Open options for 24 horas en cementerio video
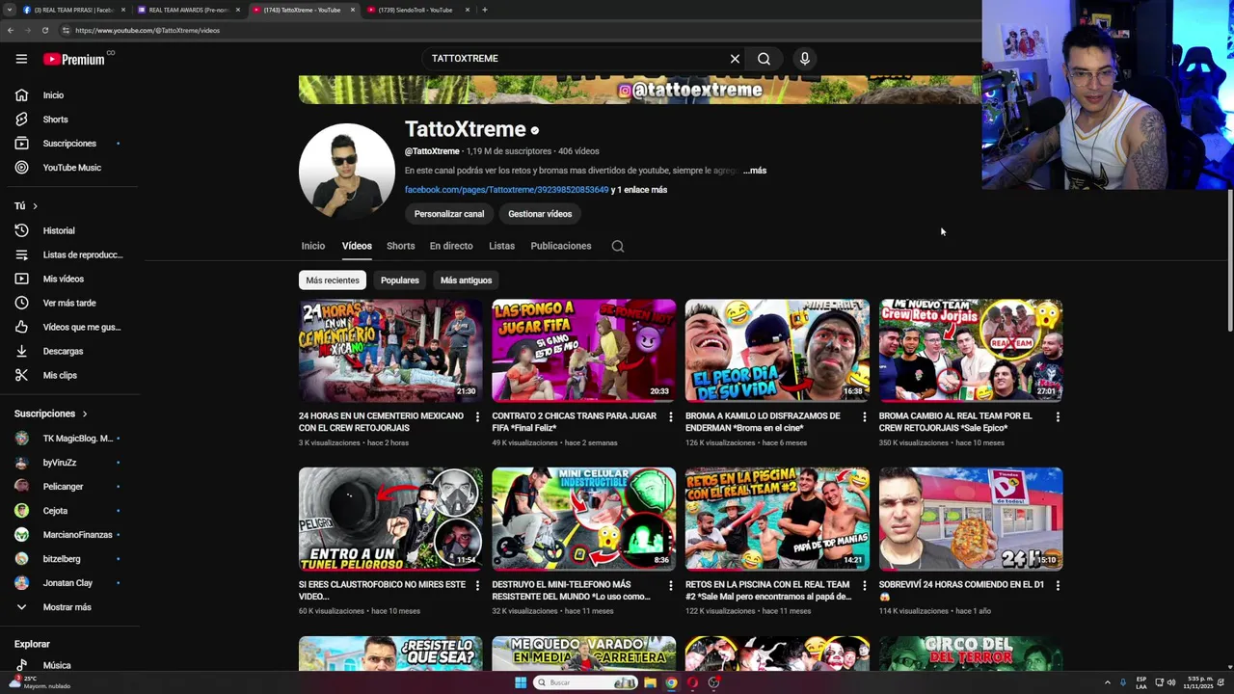Screen dimensions: 1234x694 (477, 417)
